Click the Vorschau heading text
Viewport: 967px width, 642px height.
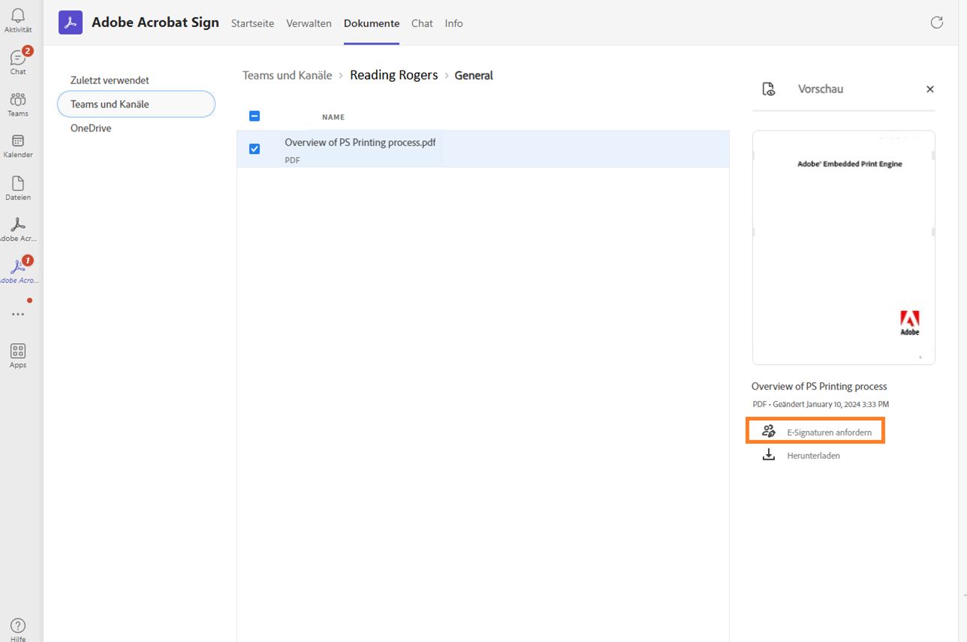coord(821,89)
